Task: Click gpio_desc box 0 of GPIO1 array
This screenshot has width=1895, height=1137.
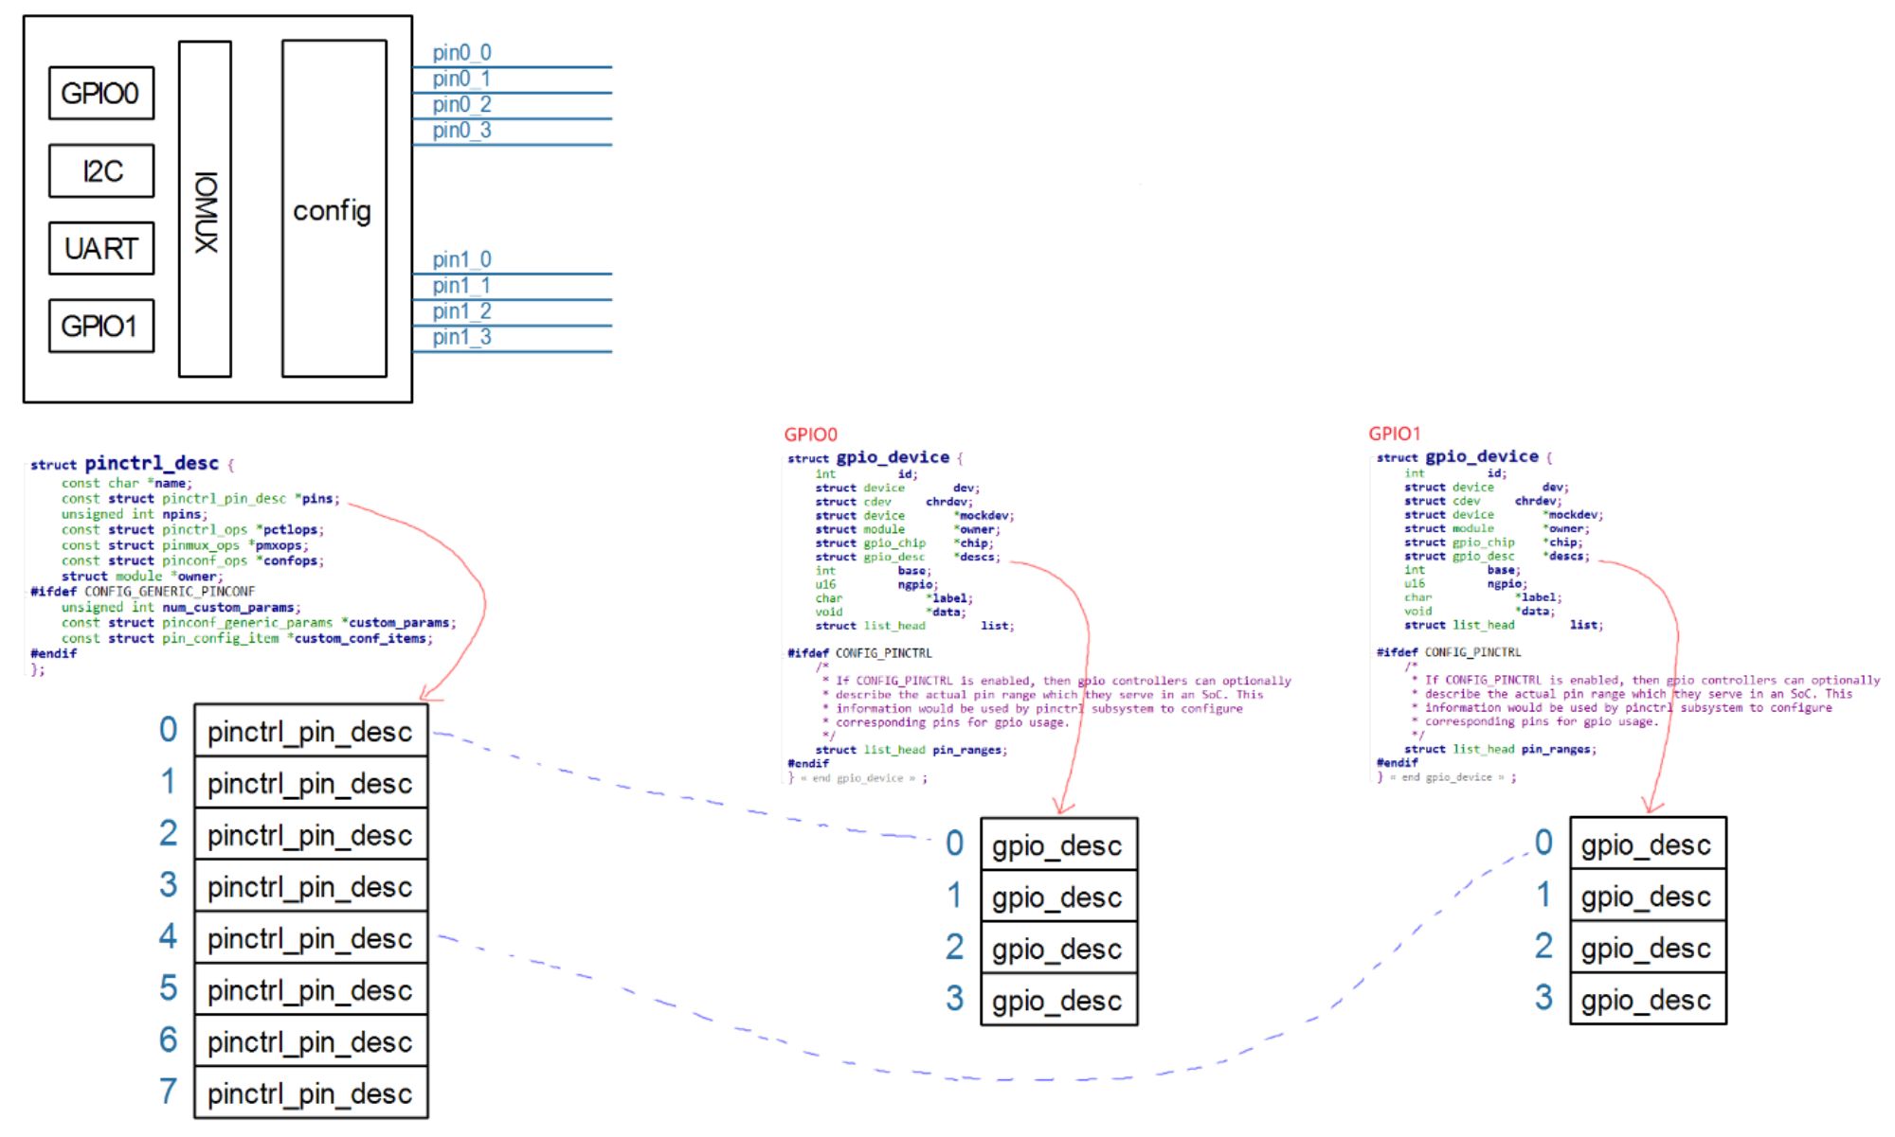Action: click(1648, 844)
